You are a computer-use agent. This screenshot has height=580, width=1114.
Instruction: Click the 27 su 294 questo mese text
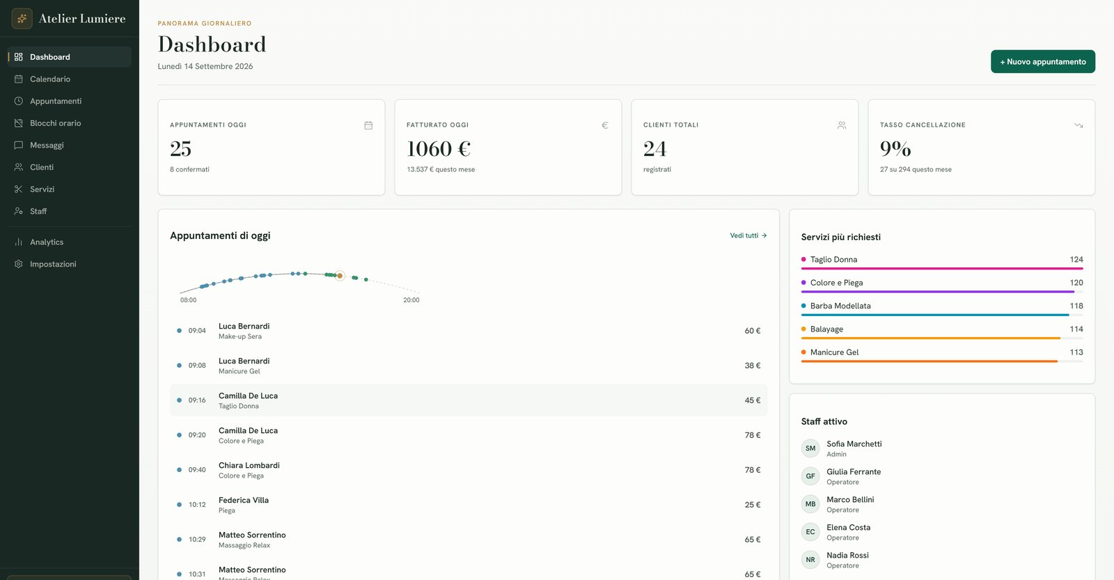[x=916, y=169]
